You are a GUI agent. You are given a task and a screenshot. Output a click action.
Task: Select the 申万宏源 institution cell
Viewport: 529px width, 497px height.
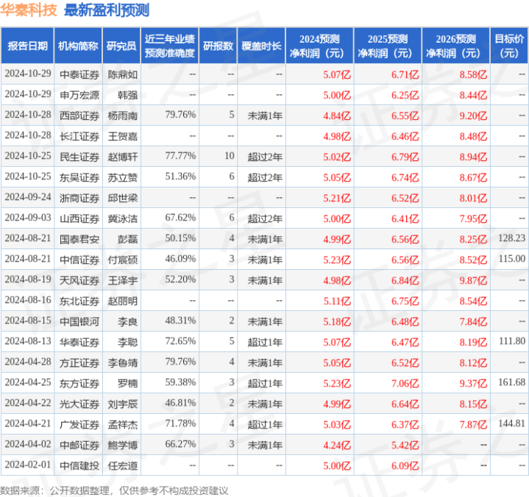(x=79, y=95)
